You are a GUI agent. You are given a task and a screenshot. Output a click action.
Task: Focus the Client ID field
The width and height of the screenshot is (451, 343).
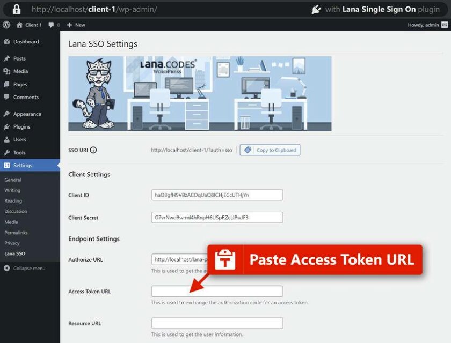217,195
